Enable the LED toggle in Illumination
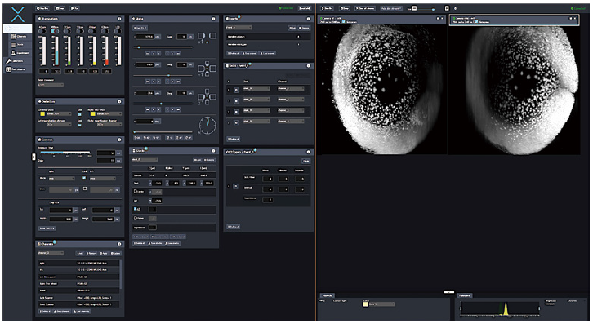The width and height of the screenshot is (593, 324). point(118,31)
